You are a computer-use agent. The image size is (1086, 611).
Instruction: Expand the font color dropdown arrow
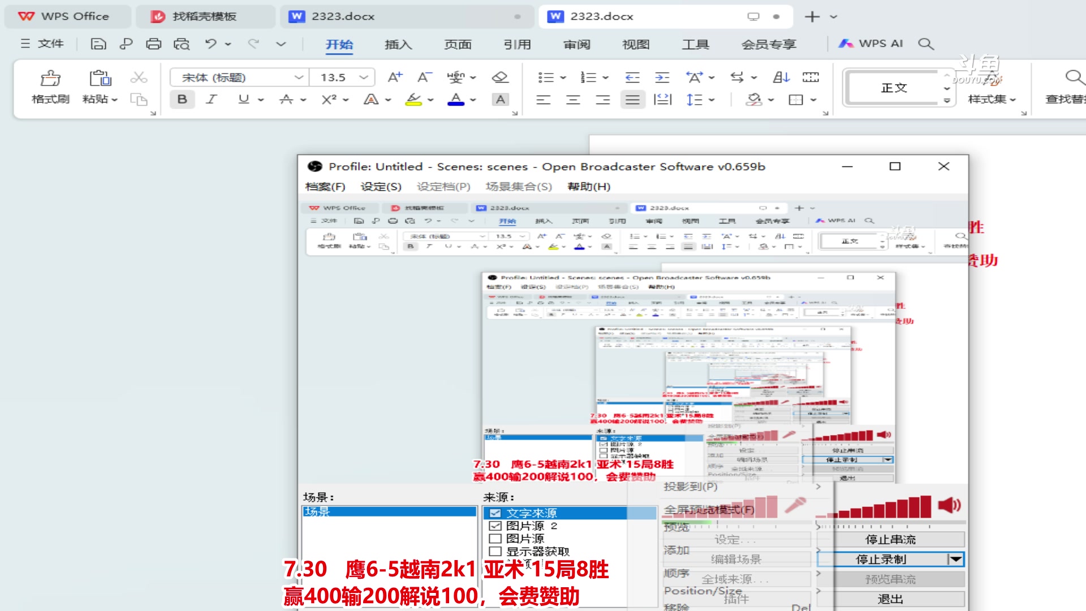473,100
